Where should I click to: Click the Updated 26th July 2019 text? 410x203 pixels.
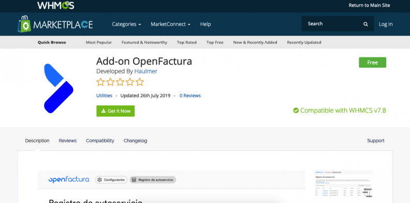(145, 96)
